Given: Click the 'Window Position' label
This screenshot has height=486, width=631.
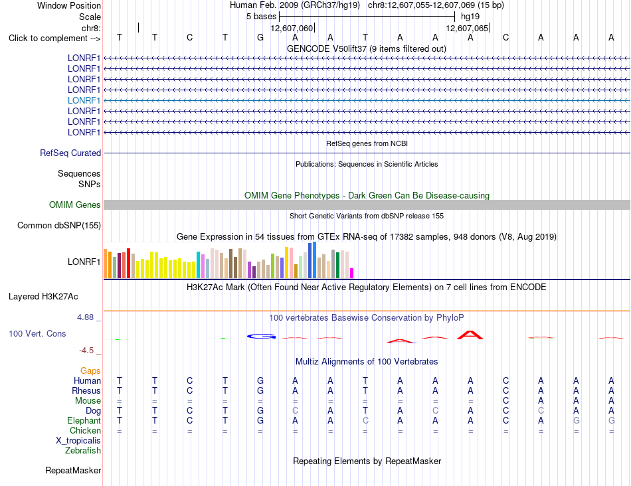Looking at the screenshot, I should click(69, 5).
